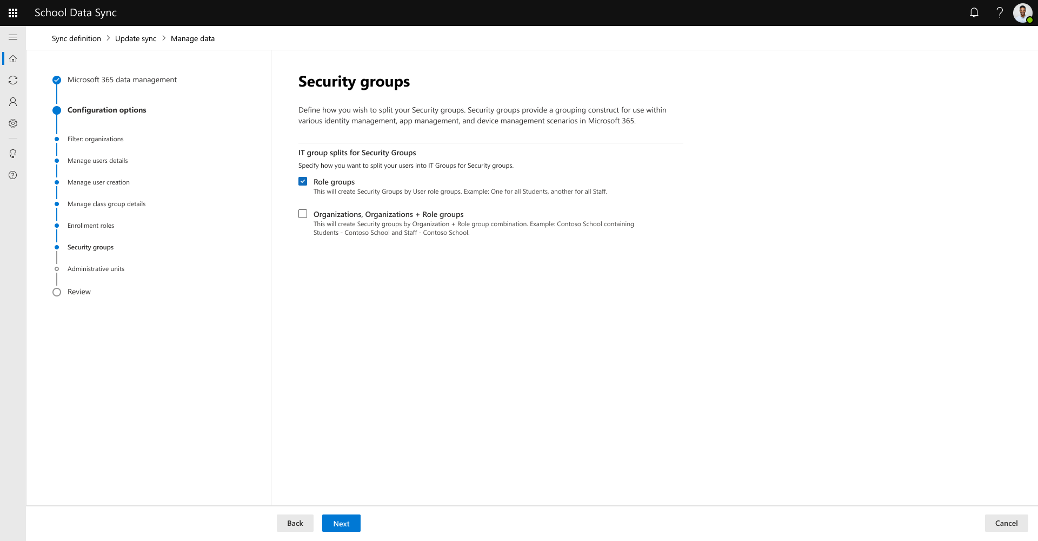Click IT group splits for Security Groups text
1038x541 pixels.
pos(357,153)
